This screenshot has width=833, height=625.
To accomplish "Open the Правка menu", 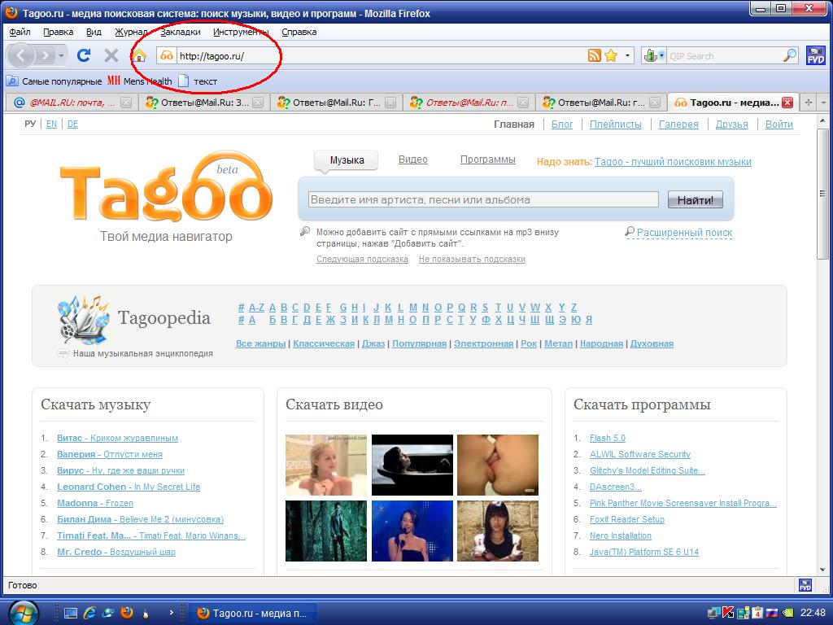I will pos(58,32).
